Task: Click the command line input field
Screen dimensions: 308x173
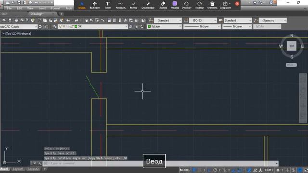Action: pos(160,163)
